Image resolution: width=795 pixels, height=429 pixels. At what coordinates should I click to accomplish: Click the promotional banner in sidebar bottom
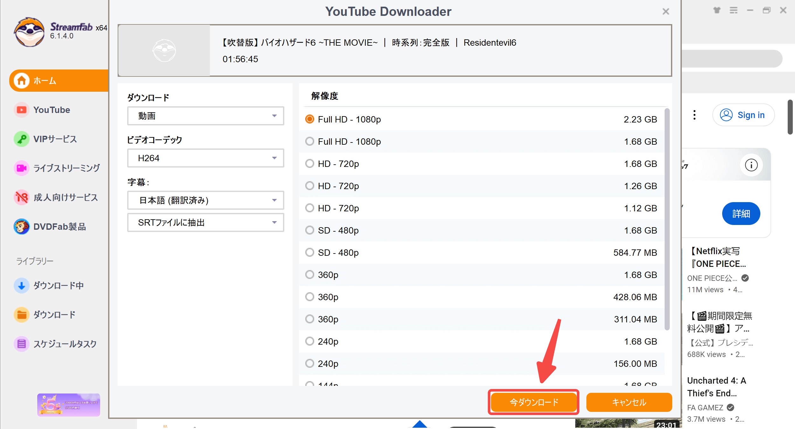(x=69, y=405)
